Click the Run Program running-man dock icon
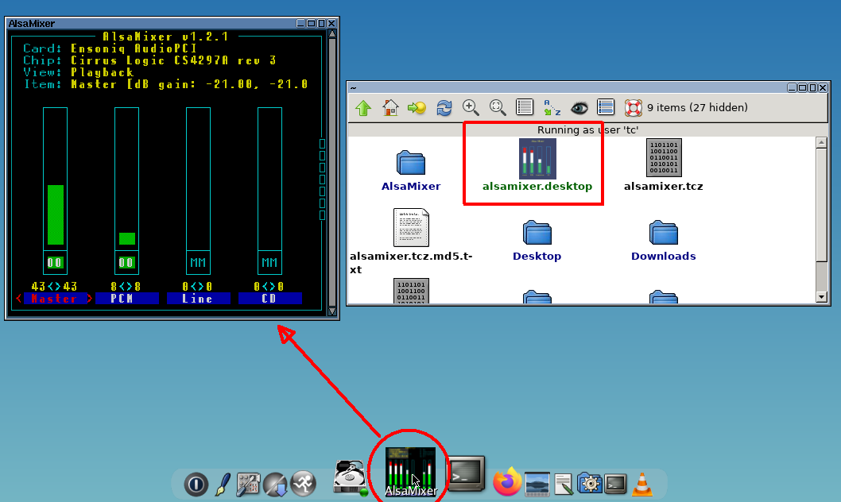 (303, 483)
